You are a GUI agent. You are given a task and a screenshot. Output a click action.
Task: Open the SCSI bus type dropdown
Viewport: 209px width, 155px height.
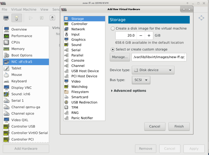click(141, 80)
